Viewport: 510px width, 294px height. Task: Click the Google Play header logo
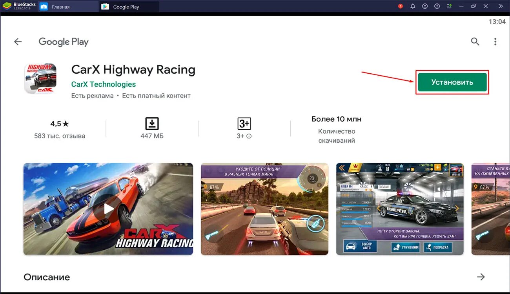point(64,42)
